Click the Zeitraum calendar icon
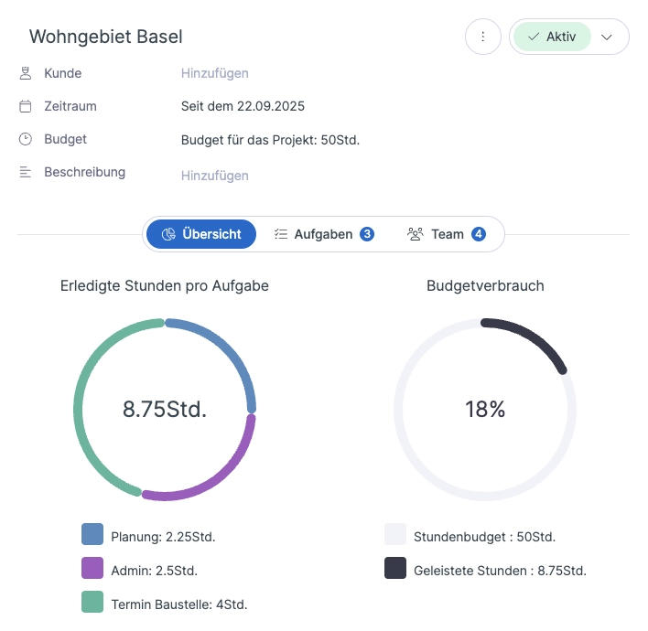Viewport: 648px width, 631px height. pos(26,106)
